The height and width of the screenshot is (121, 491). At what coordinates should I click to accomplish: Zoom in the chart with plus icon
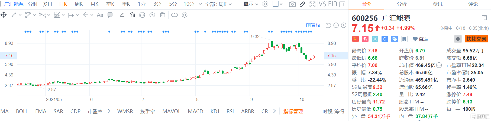[344, 25]
